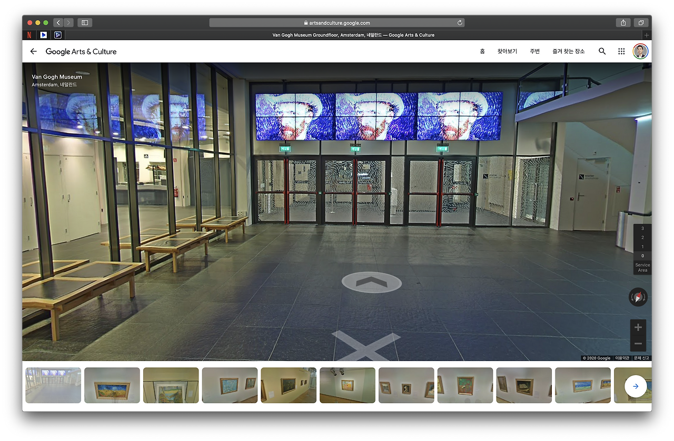Viewport: 674px width, 441px height.
Task: Select the fifth thumbnail with the yellow gallery wall
Action: pos(289,385)
